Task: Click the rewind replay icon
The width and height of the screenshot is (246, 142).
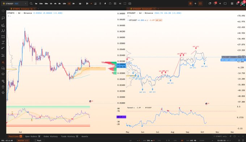Action: [x=120, y=4]
